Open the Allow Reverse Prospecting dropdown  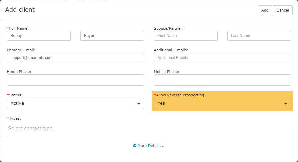coord(223,103)
